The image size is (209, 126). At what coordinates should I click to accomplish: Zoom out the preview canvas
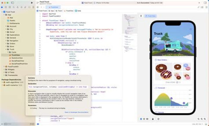point(199,119)
